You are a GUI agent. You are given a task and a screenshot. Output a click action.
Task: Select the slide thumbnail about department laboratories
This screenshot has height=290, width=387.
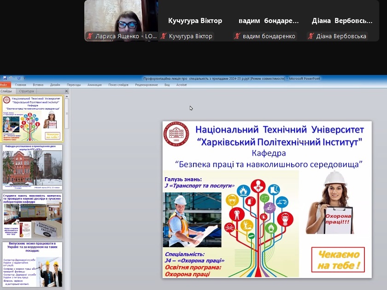click(32, 216)
